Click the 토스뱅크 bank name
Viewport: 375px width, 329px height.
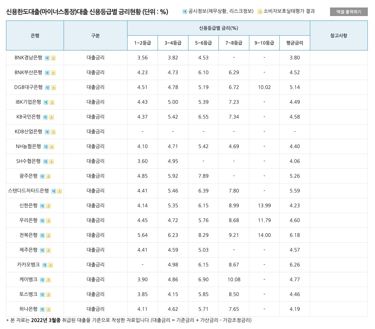[28, 294]
